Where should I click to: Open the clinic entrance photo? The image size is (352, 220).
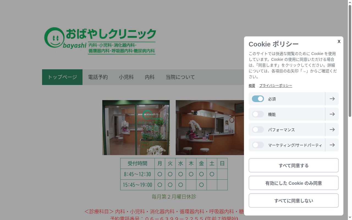[x=136, y=128]
